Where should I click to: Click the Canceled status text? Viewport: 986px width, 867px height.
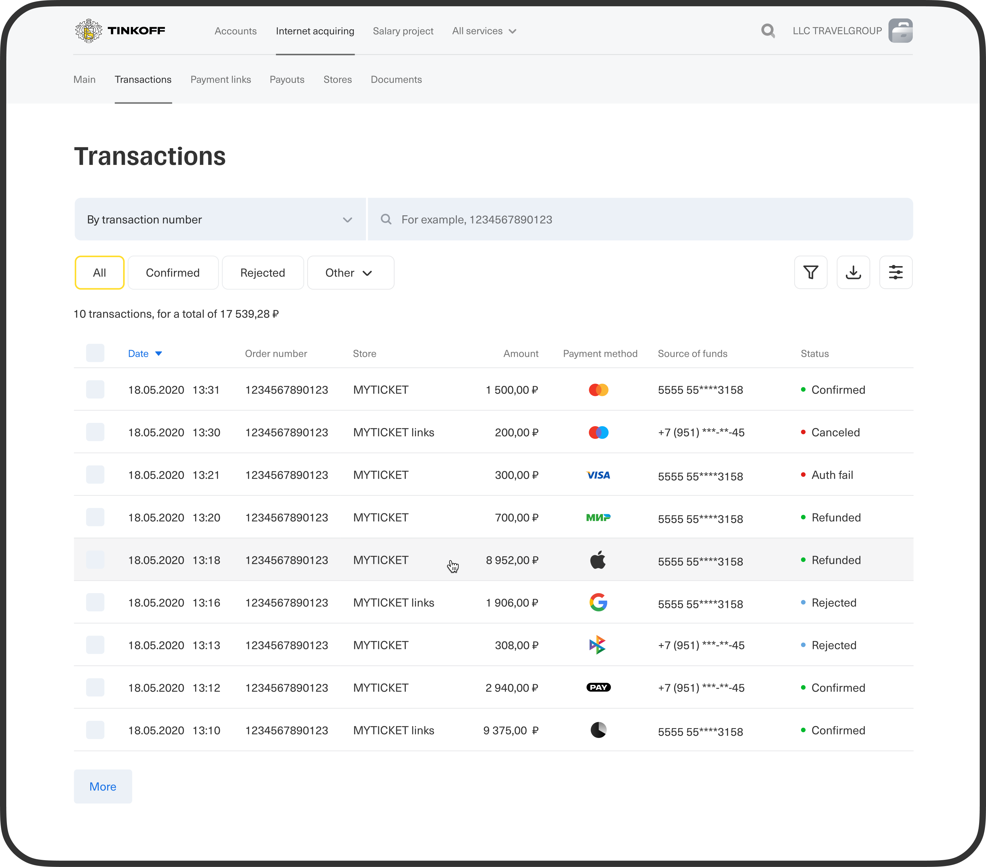coord(835,432)
